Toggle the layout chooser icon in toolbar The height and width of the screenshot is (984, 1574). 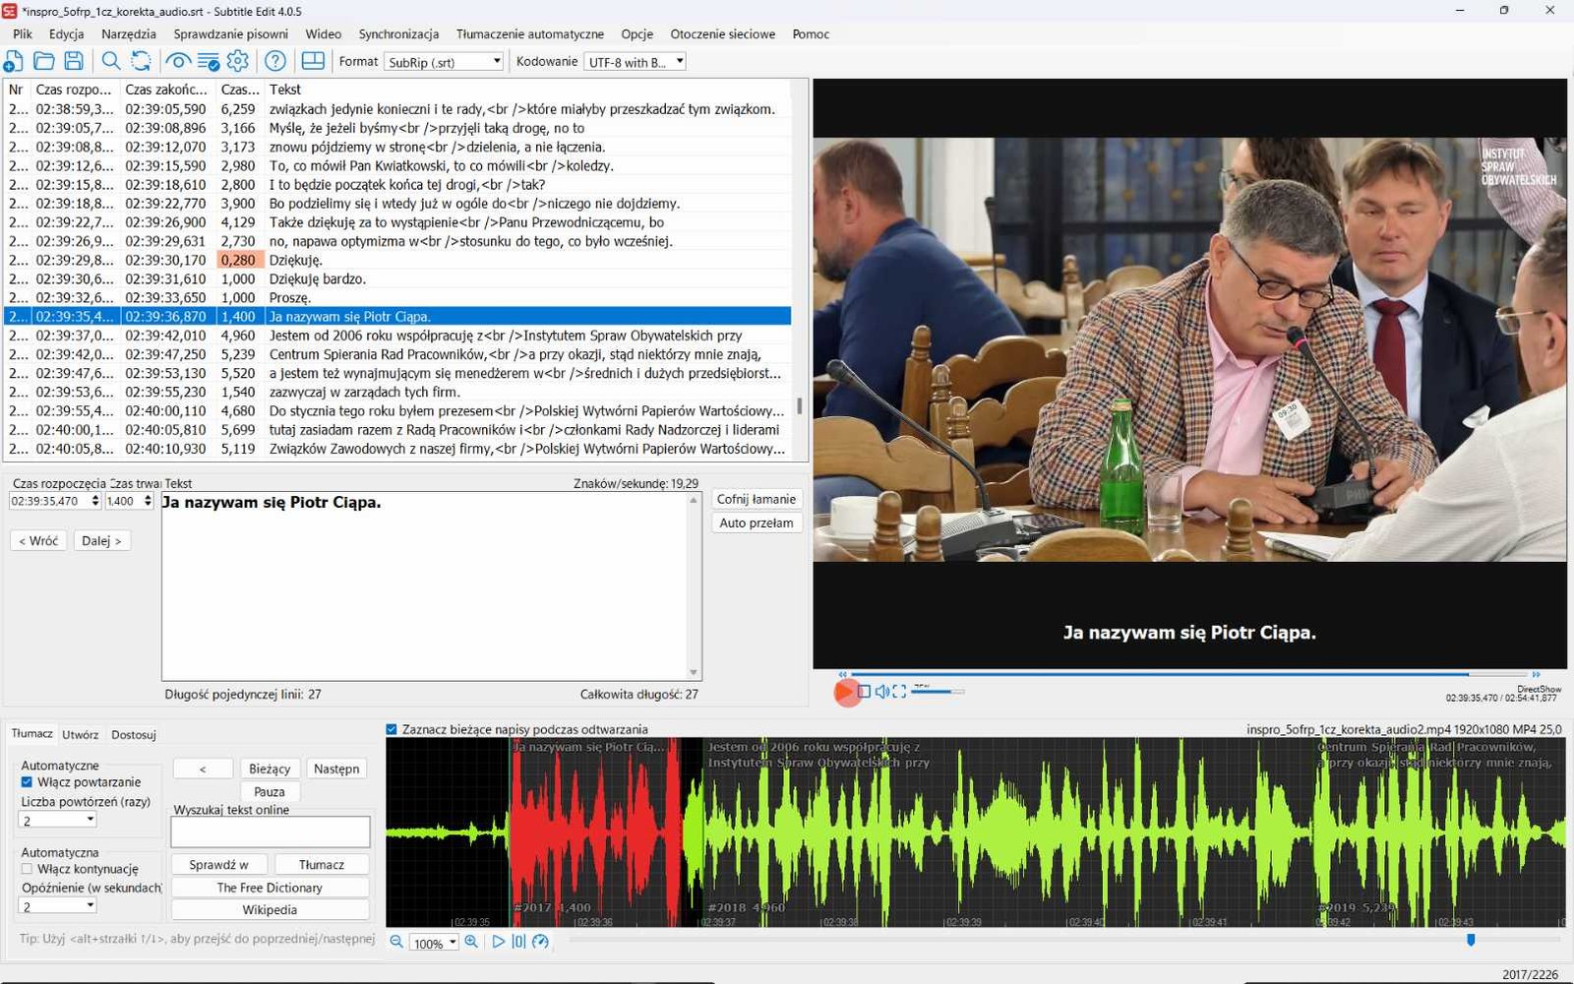pos(313,61)
